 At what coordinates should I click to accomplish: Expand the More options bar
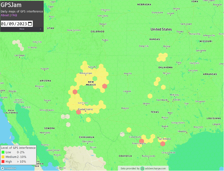tap(22, 29)
